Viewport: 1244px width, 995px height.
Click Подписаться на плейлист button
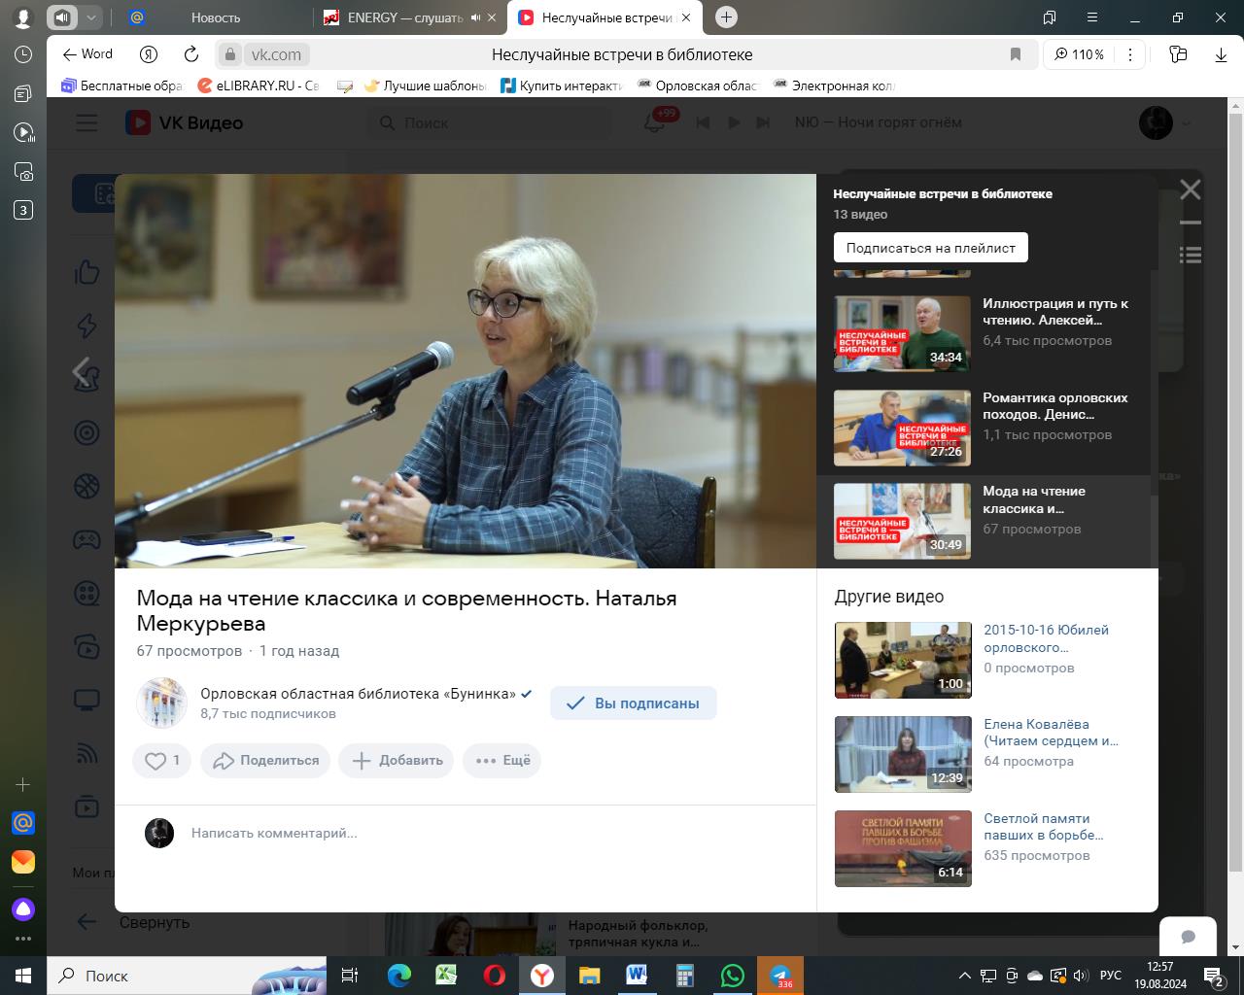930,248
